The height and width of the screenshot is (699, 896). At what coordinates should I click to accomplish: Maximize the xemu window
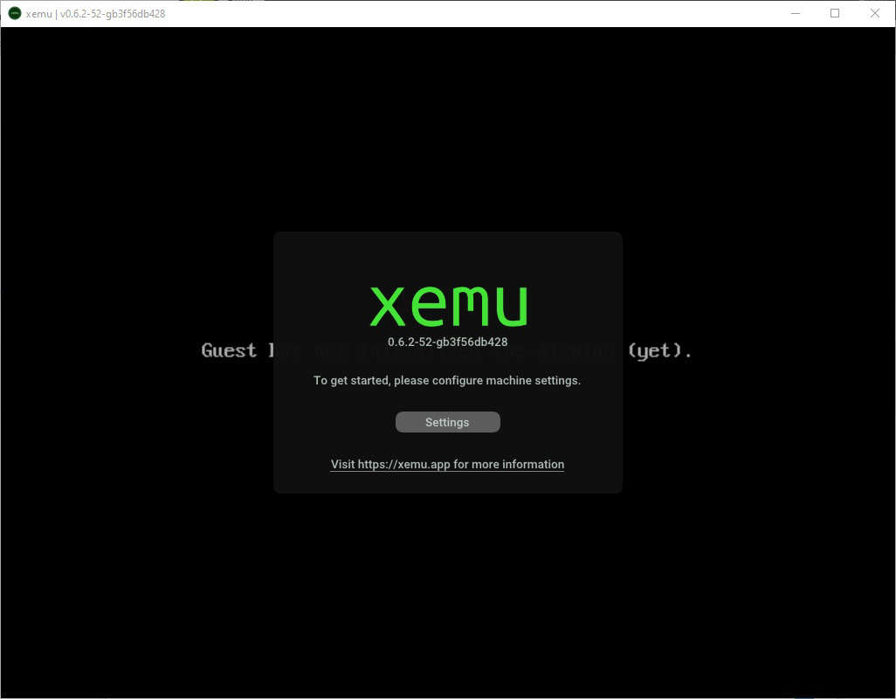tap(835, 13)
